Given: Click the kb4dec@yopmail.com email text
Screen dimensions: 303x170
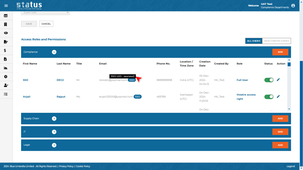Looking at the screenshot, I should [113, 80].
